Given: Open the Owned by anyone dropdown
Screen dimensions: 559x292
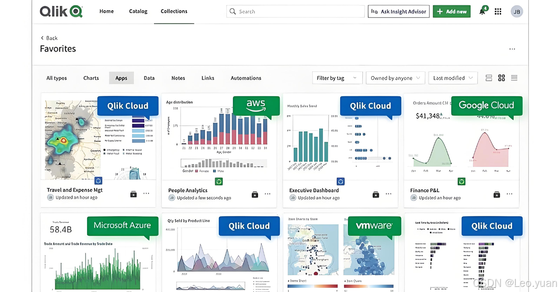Looking at the screenshot, I should [x=395, y=78].
